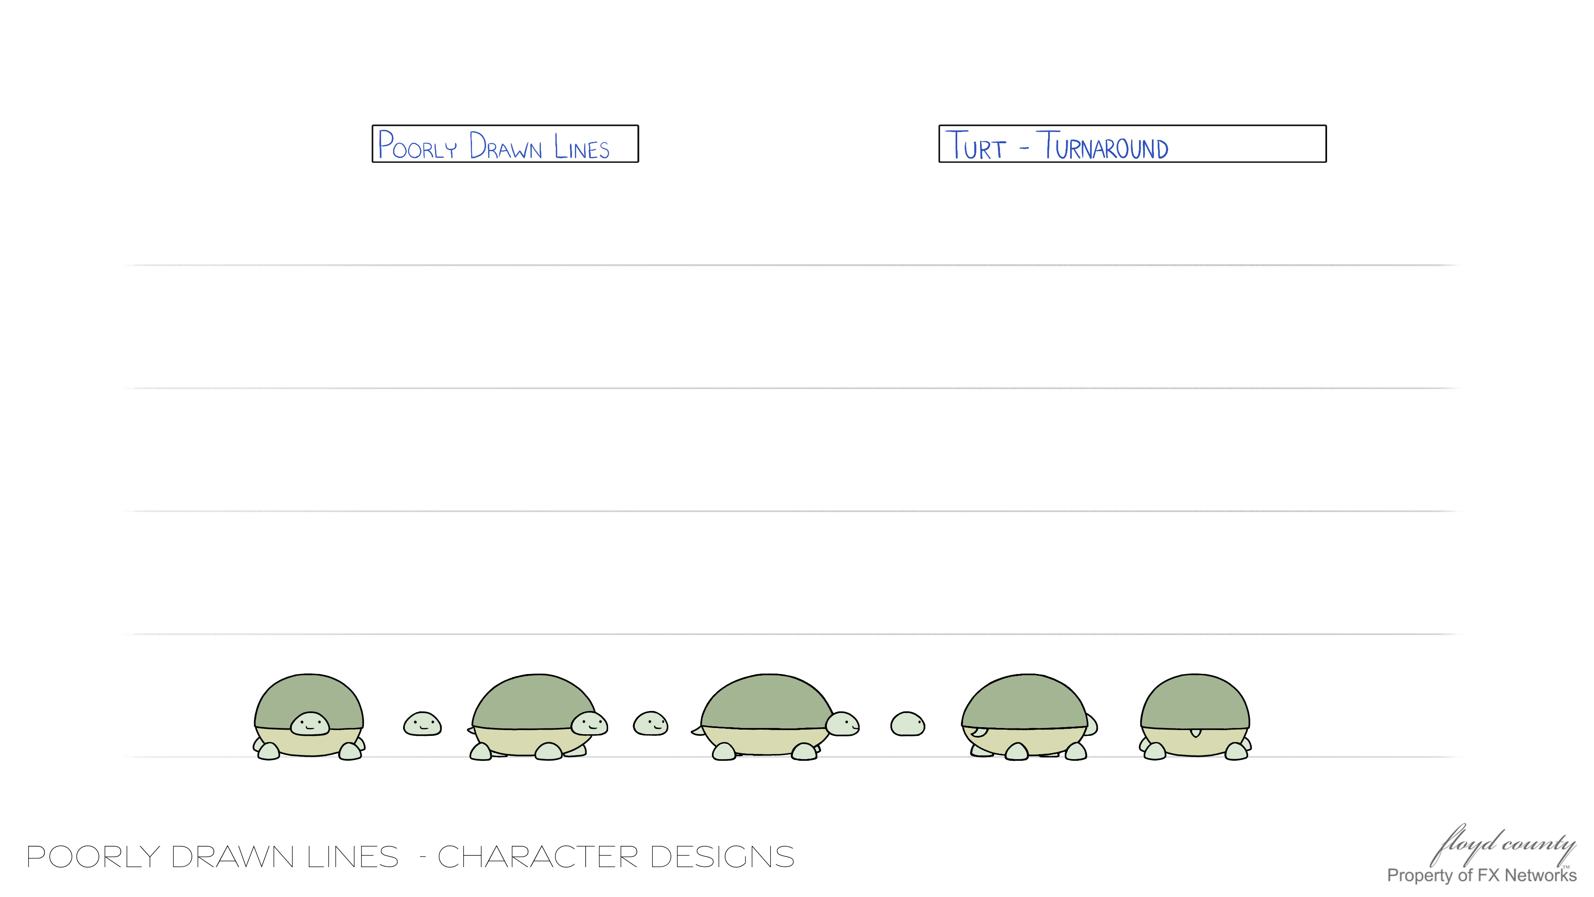Click the Character Designs footer title

[x=410, y=857]
